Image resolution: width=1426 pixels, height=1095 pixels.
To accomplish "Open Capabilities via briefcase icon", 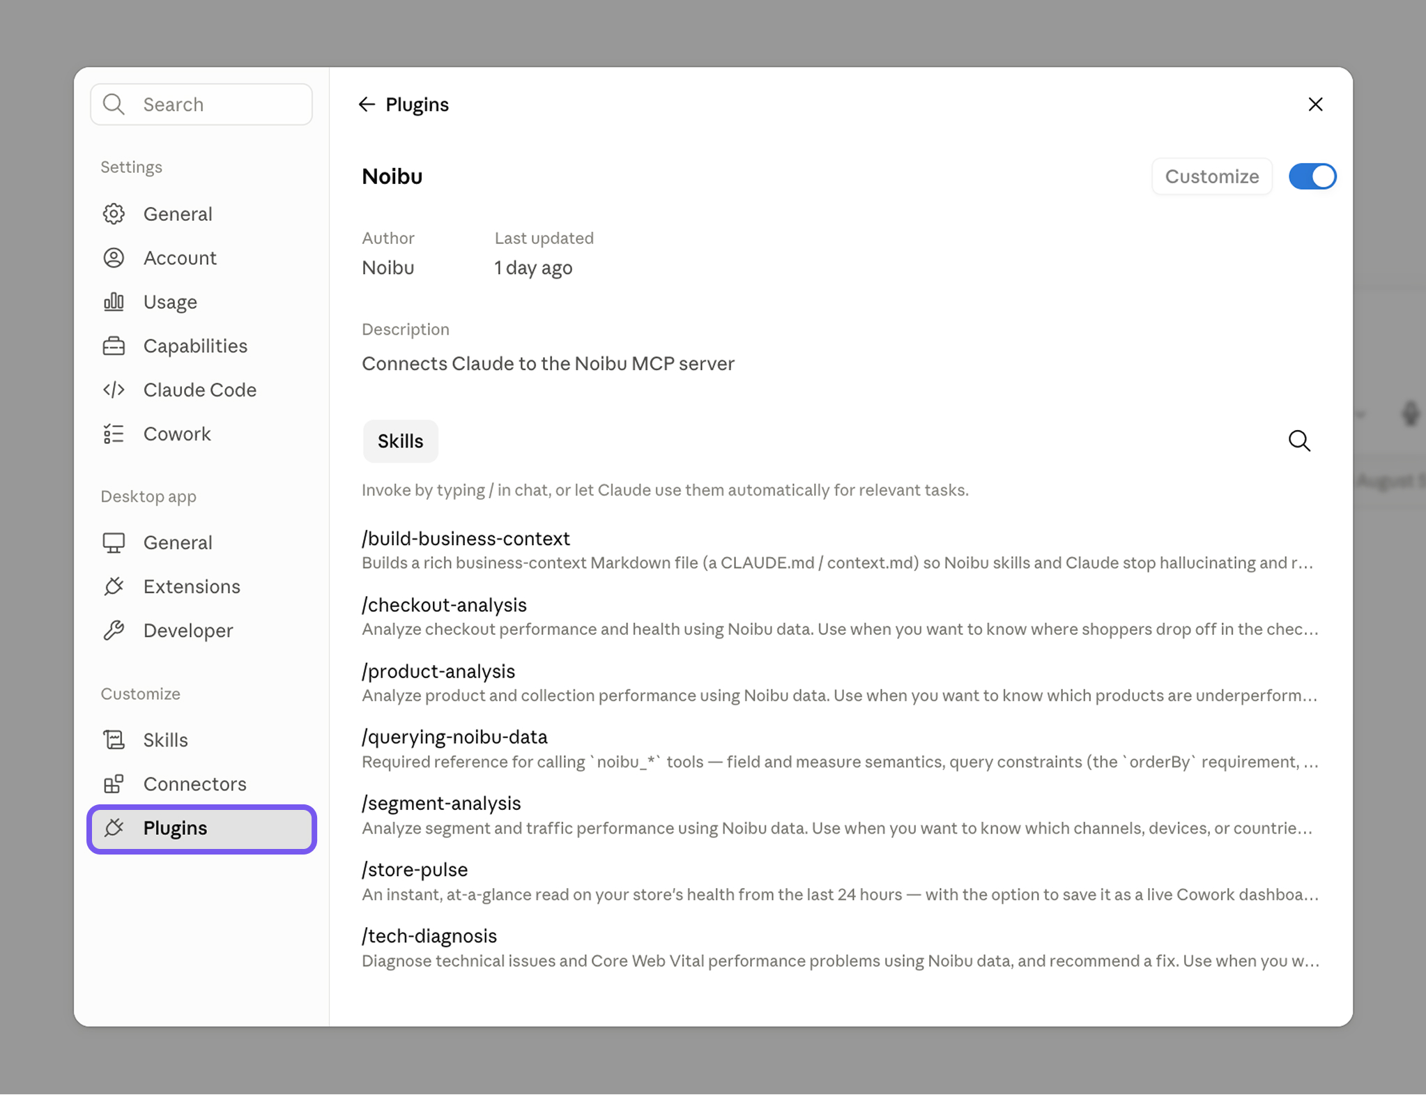I will [x=114, y=346].
